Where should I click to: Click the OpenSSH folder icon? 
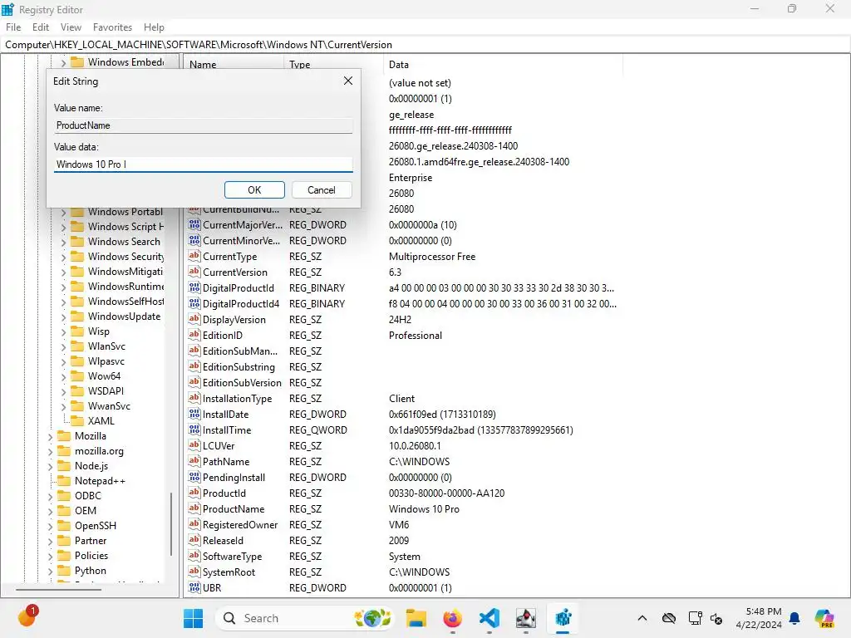point(65,525)
